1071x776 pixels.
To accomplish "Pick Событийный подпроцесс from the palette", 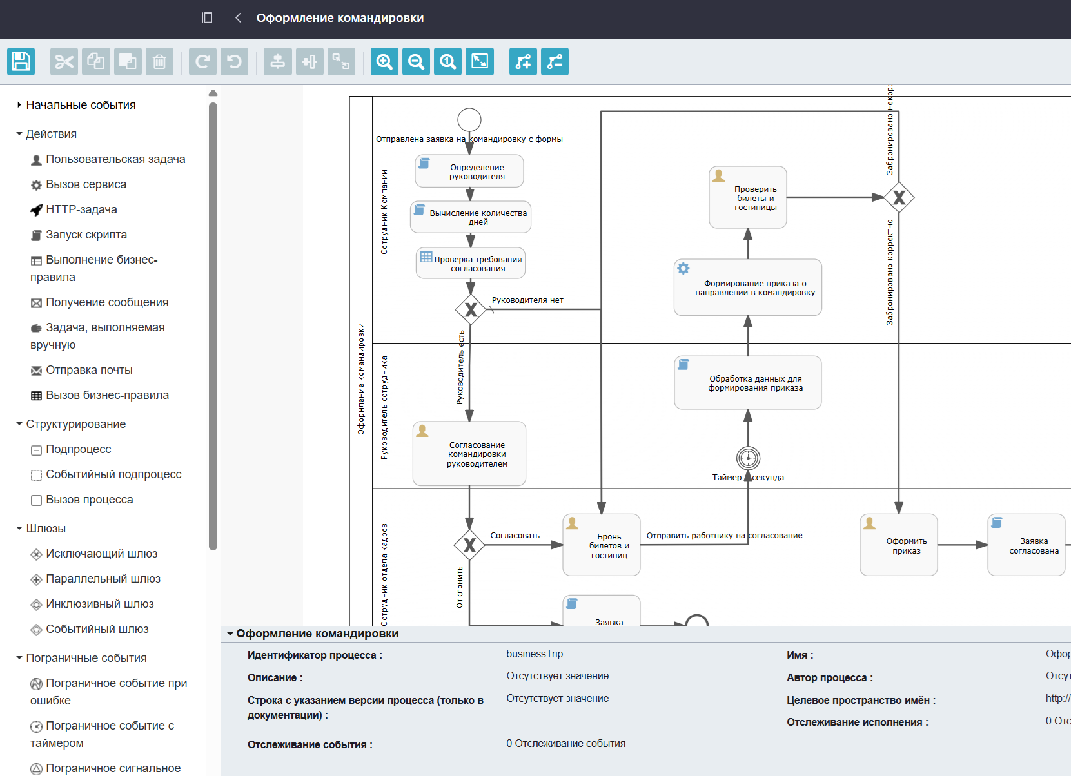I will (x=106, y=474).
